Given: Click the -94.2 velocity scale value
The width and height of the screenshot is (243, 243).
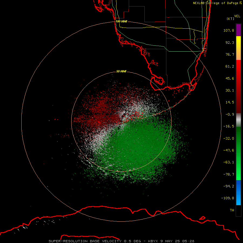Looking at the screenshot, I should 229,186.
